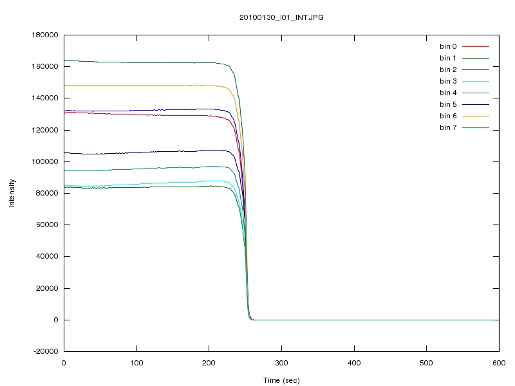
Task: Click the bin 4 legend label
Action: click(448, 93)
